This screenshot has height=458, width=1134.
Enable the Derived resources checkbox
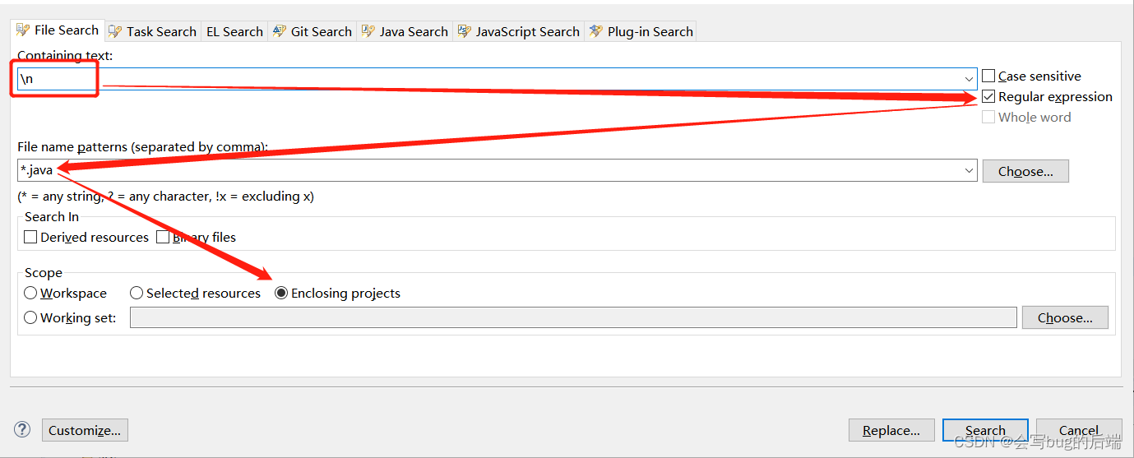pos(30,237)
